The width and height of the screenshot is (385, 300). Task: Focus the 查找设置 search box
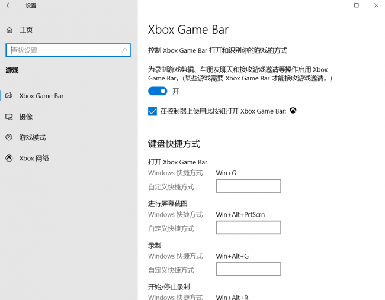(x=68, y=50)
